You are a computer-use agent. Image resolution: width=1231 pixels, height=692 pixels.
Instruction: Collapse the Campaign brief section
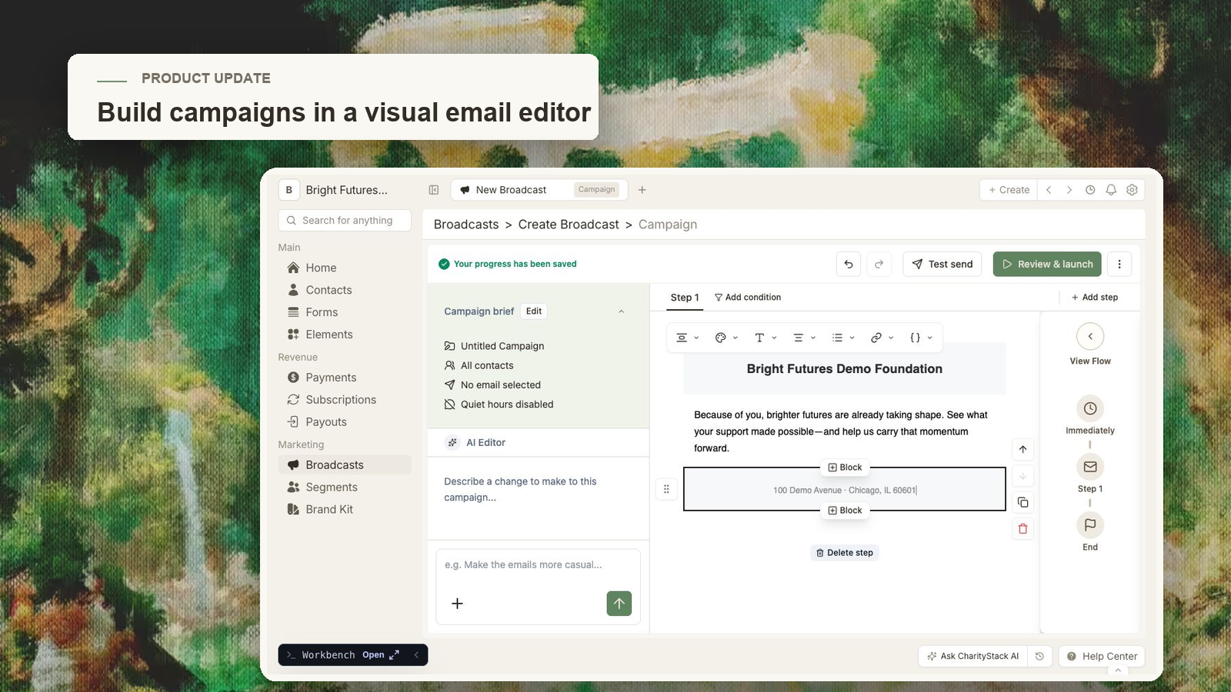(621, 311)
